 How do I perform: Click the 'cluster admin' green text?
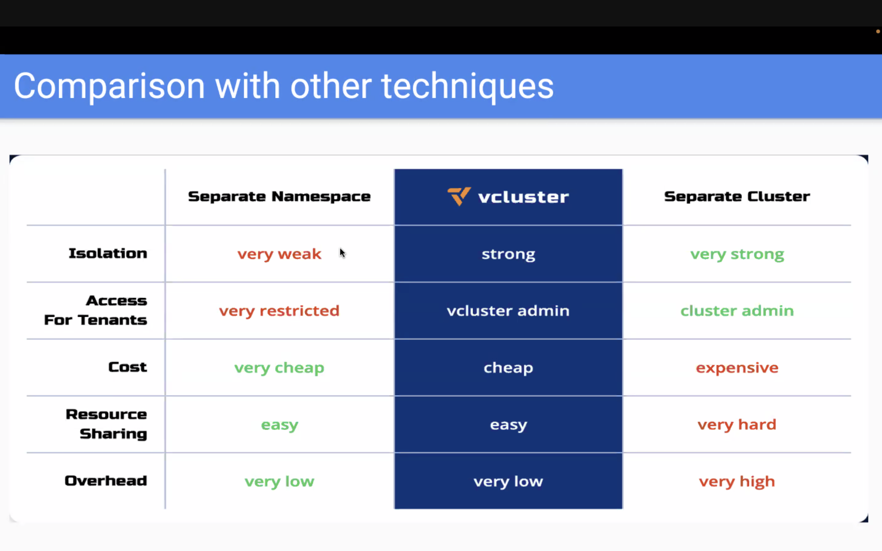pyautogui.click(x=737, y=311)
